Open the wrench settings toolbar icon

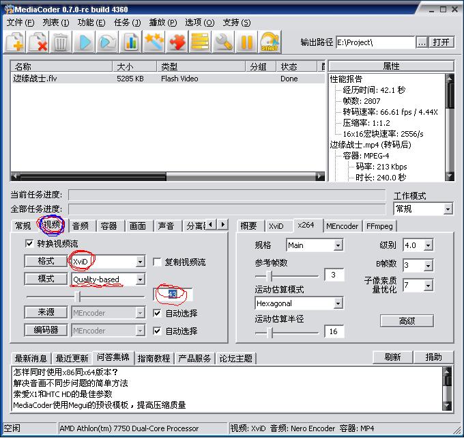click(224, 42)
